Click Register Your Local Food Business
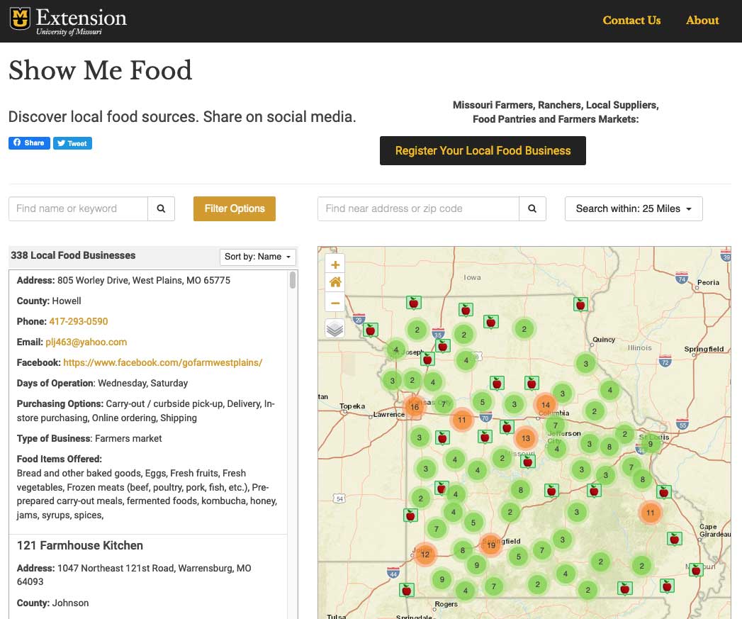742x619 pixels. pyautogui.click(x=483, y=150)
